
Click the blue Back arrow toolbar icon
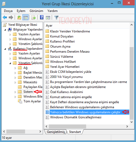[x=5, y=17]
